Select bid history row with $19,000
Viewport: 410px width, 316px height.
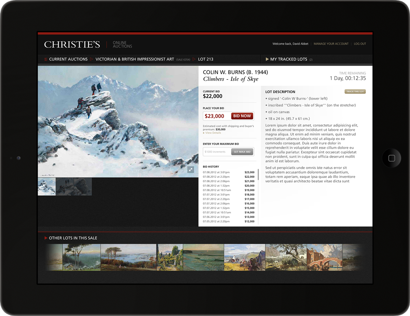pos(229,190)
